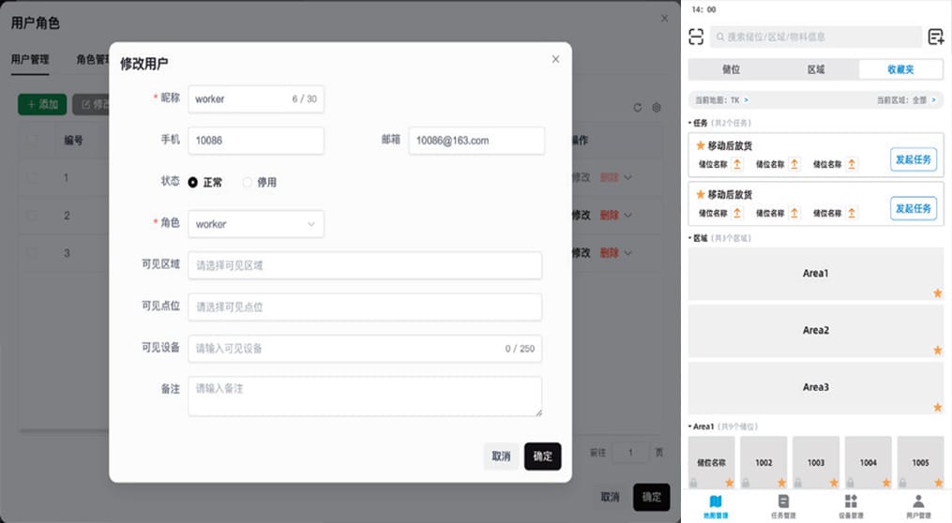Open 地图管理 in the bottom navigation
This screenshot has width=952, height=523.
click(715, 506)
